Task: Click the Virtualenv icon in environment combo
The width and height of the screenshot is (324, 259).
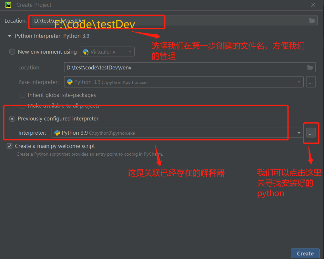Action: click(x=86, y=52)
